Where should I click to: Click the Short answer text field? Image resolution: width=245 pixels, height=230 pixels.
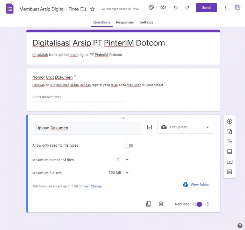point(78,97)
